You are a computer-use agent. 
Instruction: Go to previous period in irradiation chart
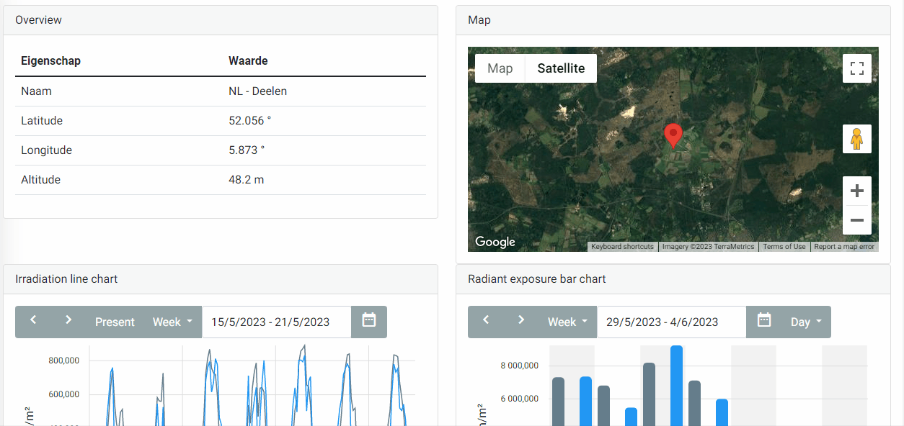click(33, 321)
